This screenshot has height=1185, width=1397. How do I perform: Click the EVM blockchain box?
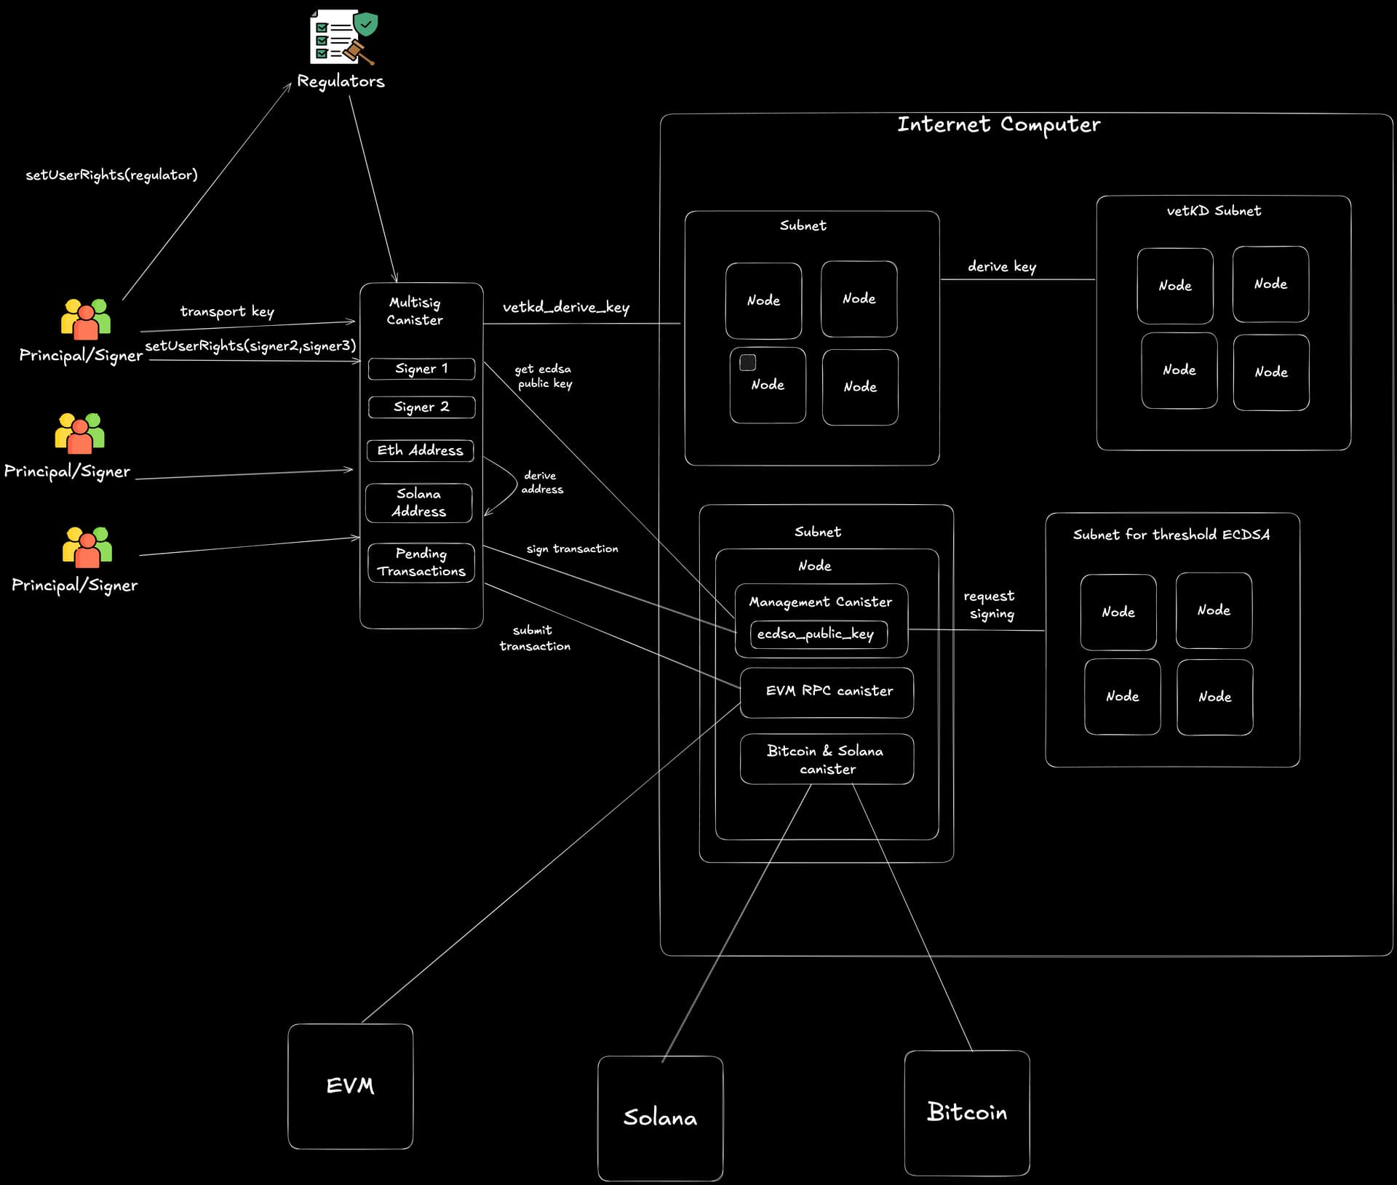351,1086
